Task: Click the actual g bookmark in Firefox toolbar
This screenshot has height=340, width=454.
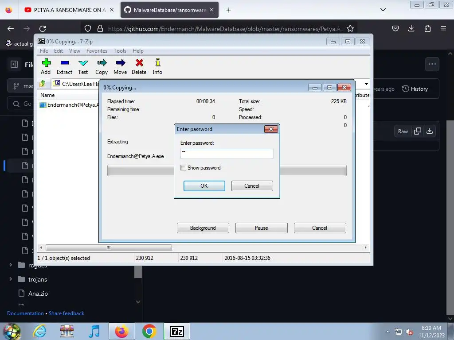Action: click(20, 44)
